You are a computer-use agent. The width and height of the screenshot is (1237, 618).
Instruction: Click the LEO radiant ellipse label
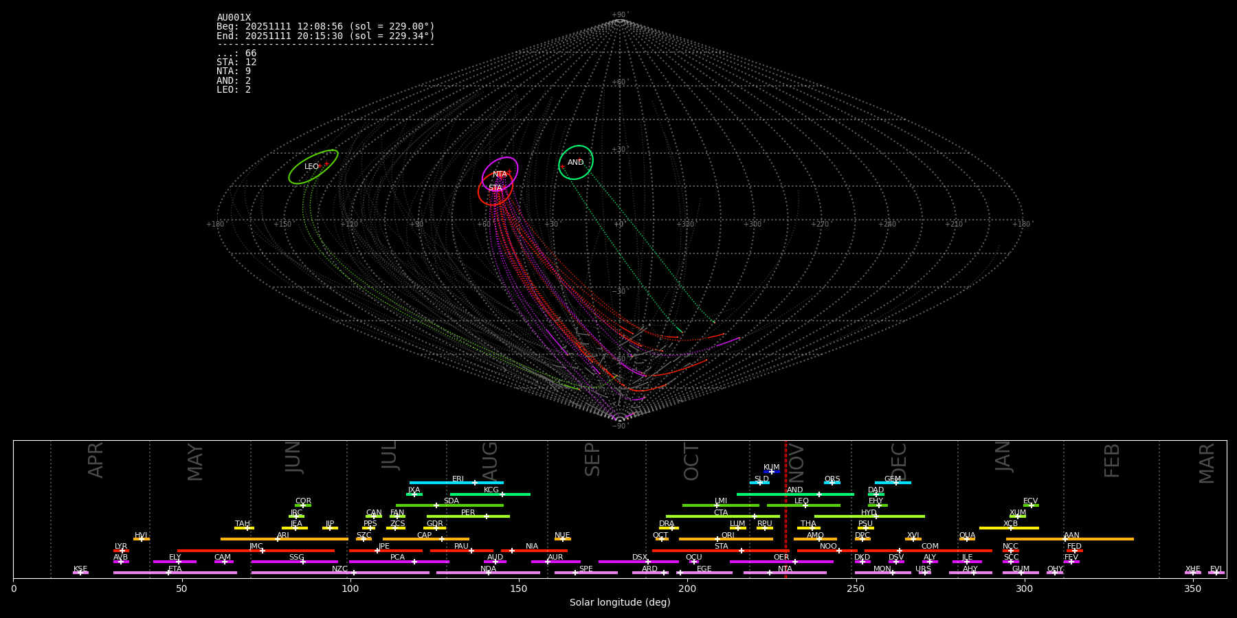311,167
